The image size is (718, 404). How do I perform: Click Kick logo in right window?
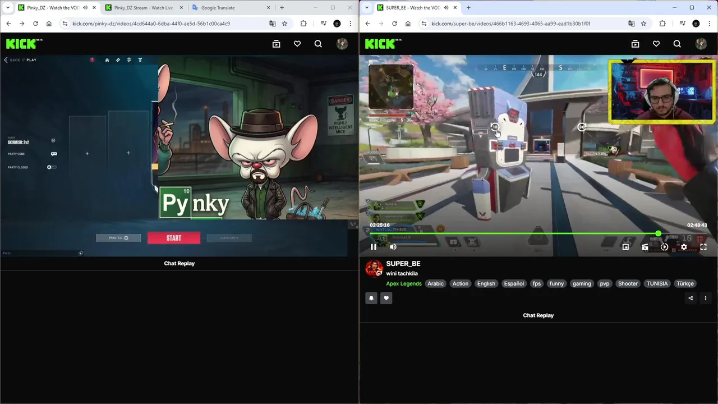tap(383, 44)
